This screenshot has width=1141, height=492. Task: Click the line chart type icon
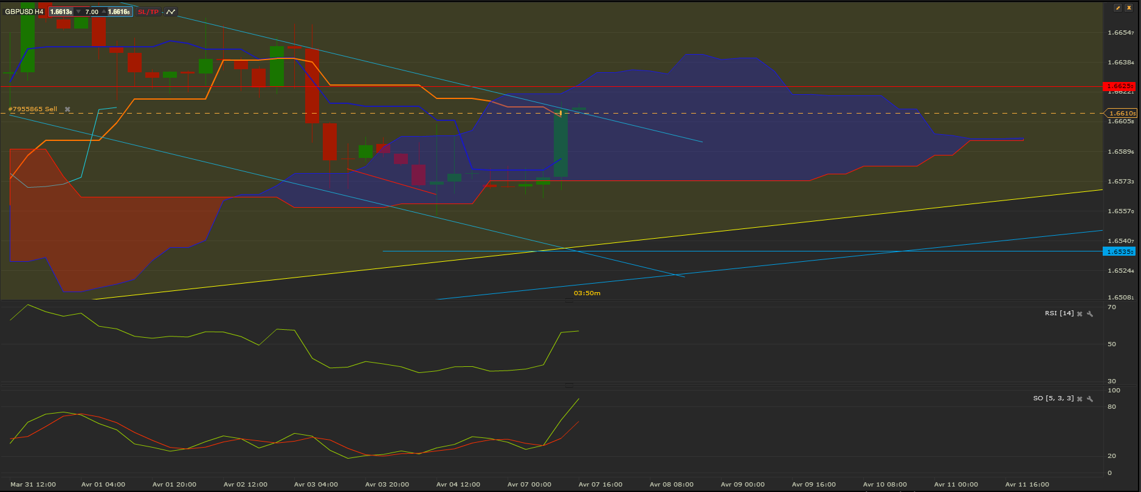[x=171, y=12]
